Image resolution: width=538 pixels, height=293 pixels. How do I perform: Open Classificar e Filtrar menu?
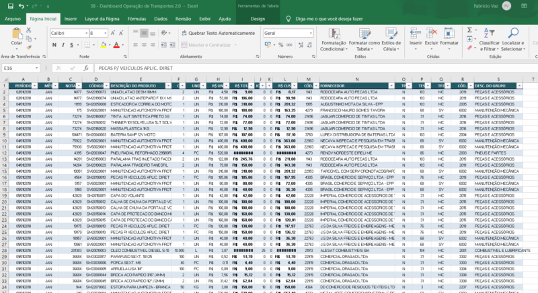(490, 40)
